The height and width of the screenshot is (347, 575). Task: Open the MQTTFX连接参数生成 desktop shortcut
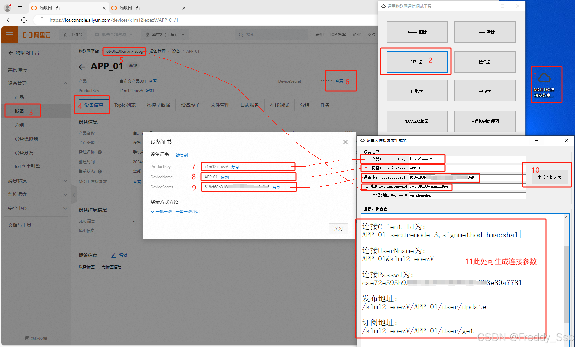point(544,85)
